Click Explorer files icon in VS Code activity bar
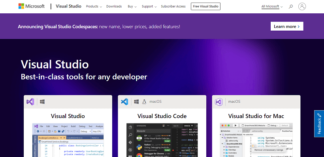 click(130, 127)
